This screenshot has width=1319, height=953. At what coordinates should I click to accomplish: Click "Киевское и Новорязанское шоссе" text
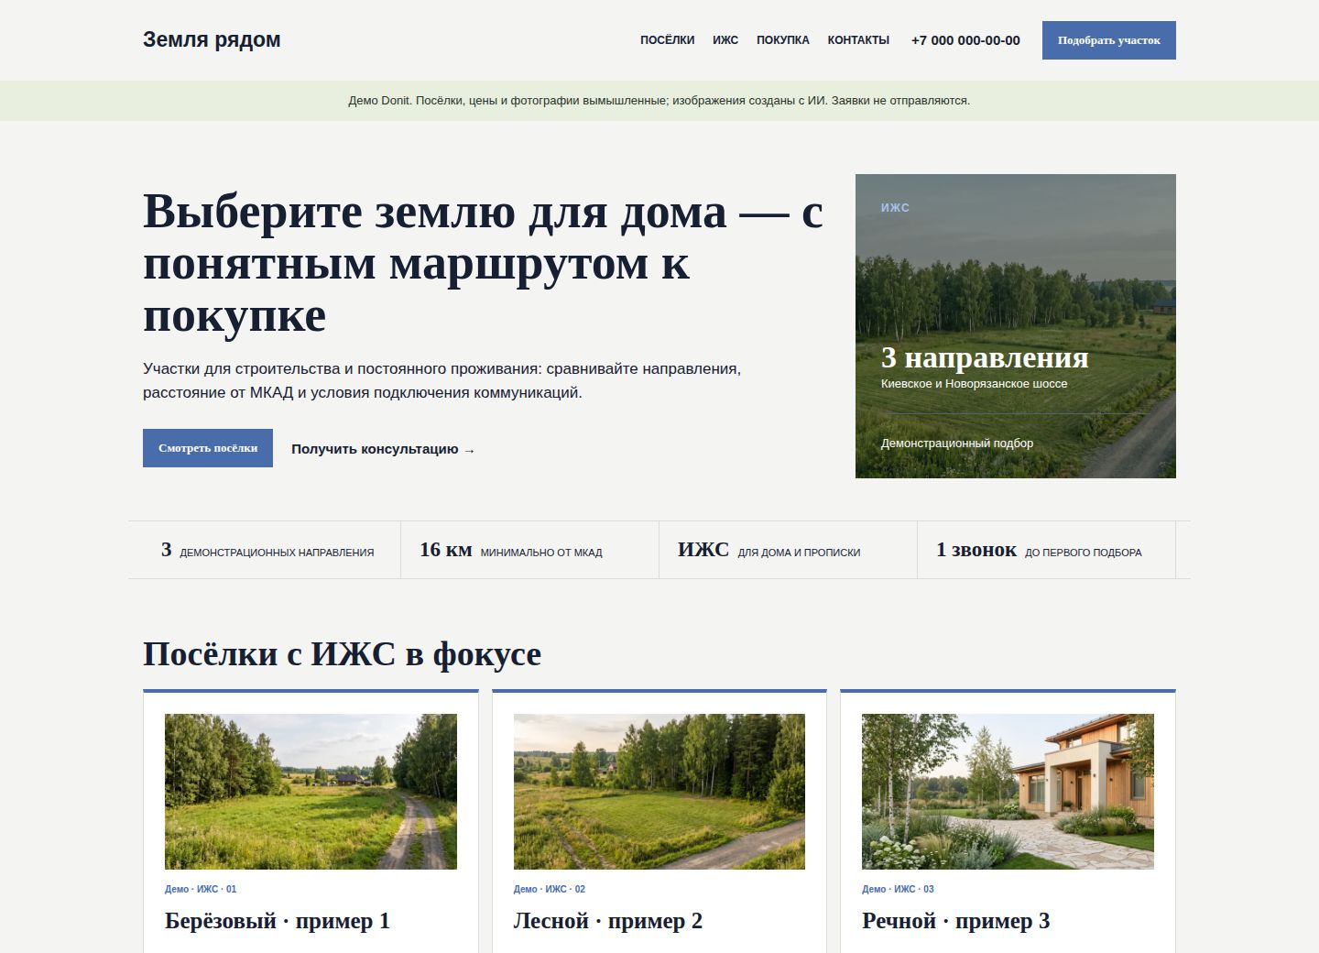975,384
